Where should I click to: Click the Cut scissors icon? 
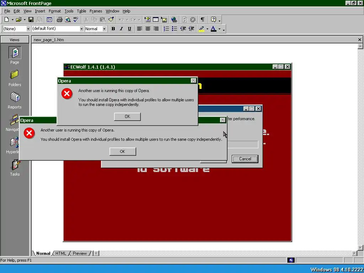tap(86, 20)
